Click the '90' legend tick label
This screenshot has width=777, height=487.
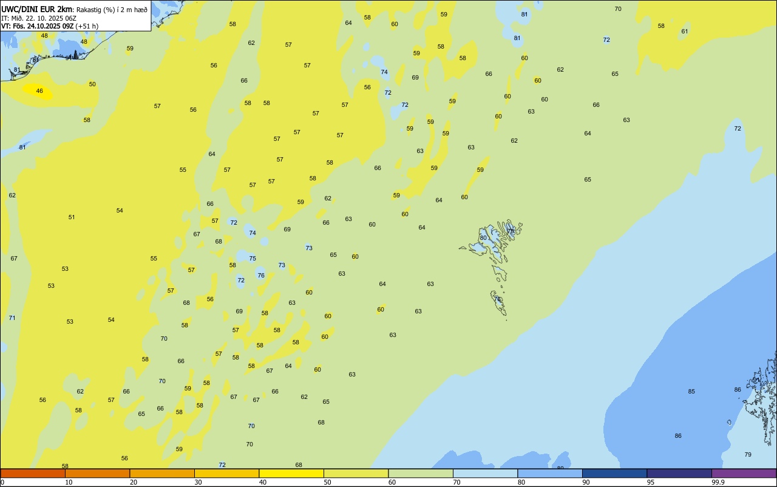pos(586,482)
